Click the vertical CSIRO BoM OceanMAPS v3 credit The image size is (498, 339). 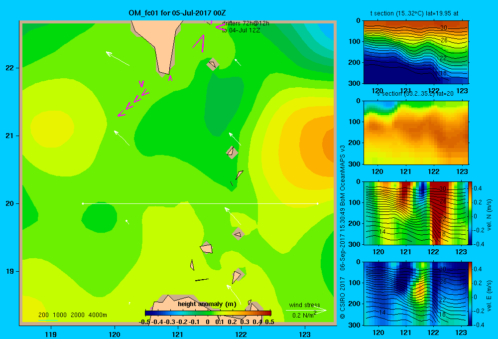pos(343,232)
